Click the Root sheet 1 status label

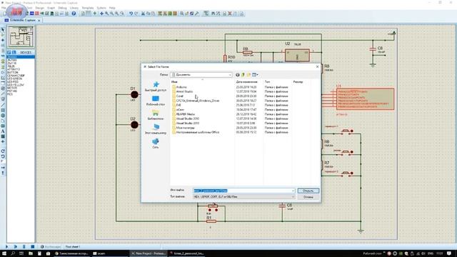tap(73, 247)
